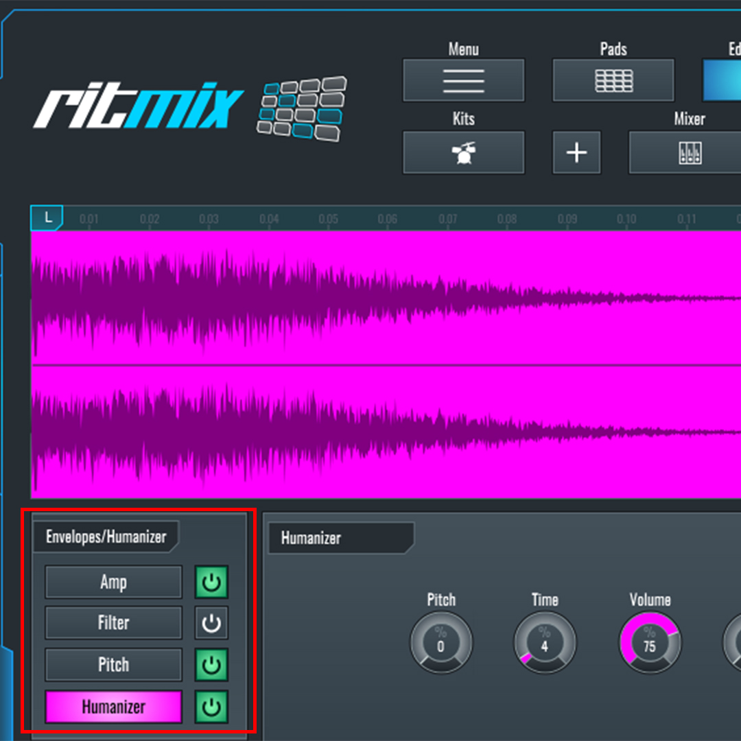
Task: Click the Humanizer Time knob
Action: pyautogui.click(x=545, y=642)
